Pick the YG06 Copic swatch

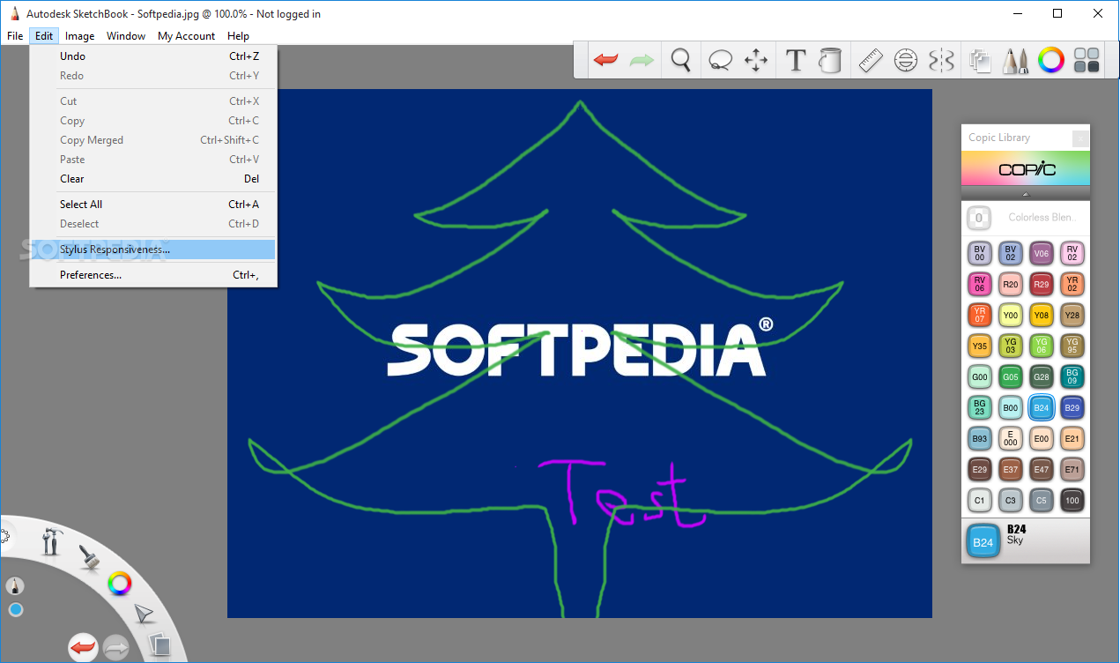(1042, 346)
